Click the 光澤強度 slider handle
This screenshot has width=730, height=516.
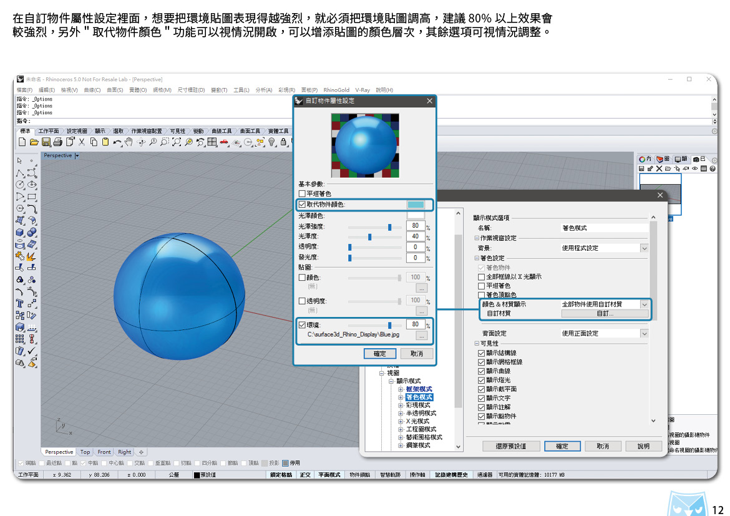390,226
